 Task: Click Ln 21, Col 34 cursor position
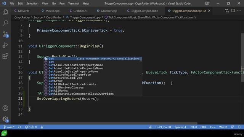click(163, 127)
